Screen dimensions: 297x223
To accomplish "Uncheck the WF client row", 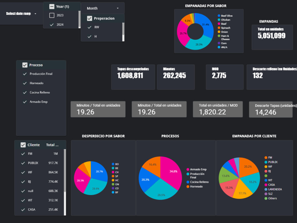I will click(23, 172).
